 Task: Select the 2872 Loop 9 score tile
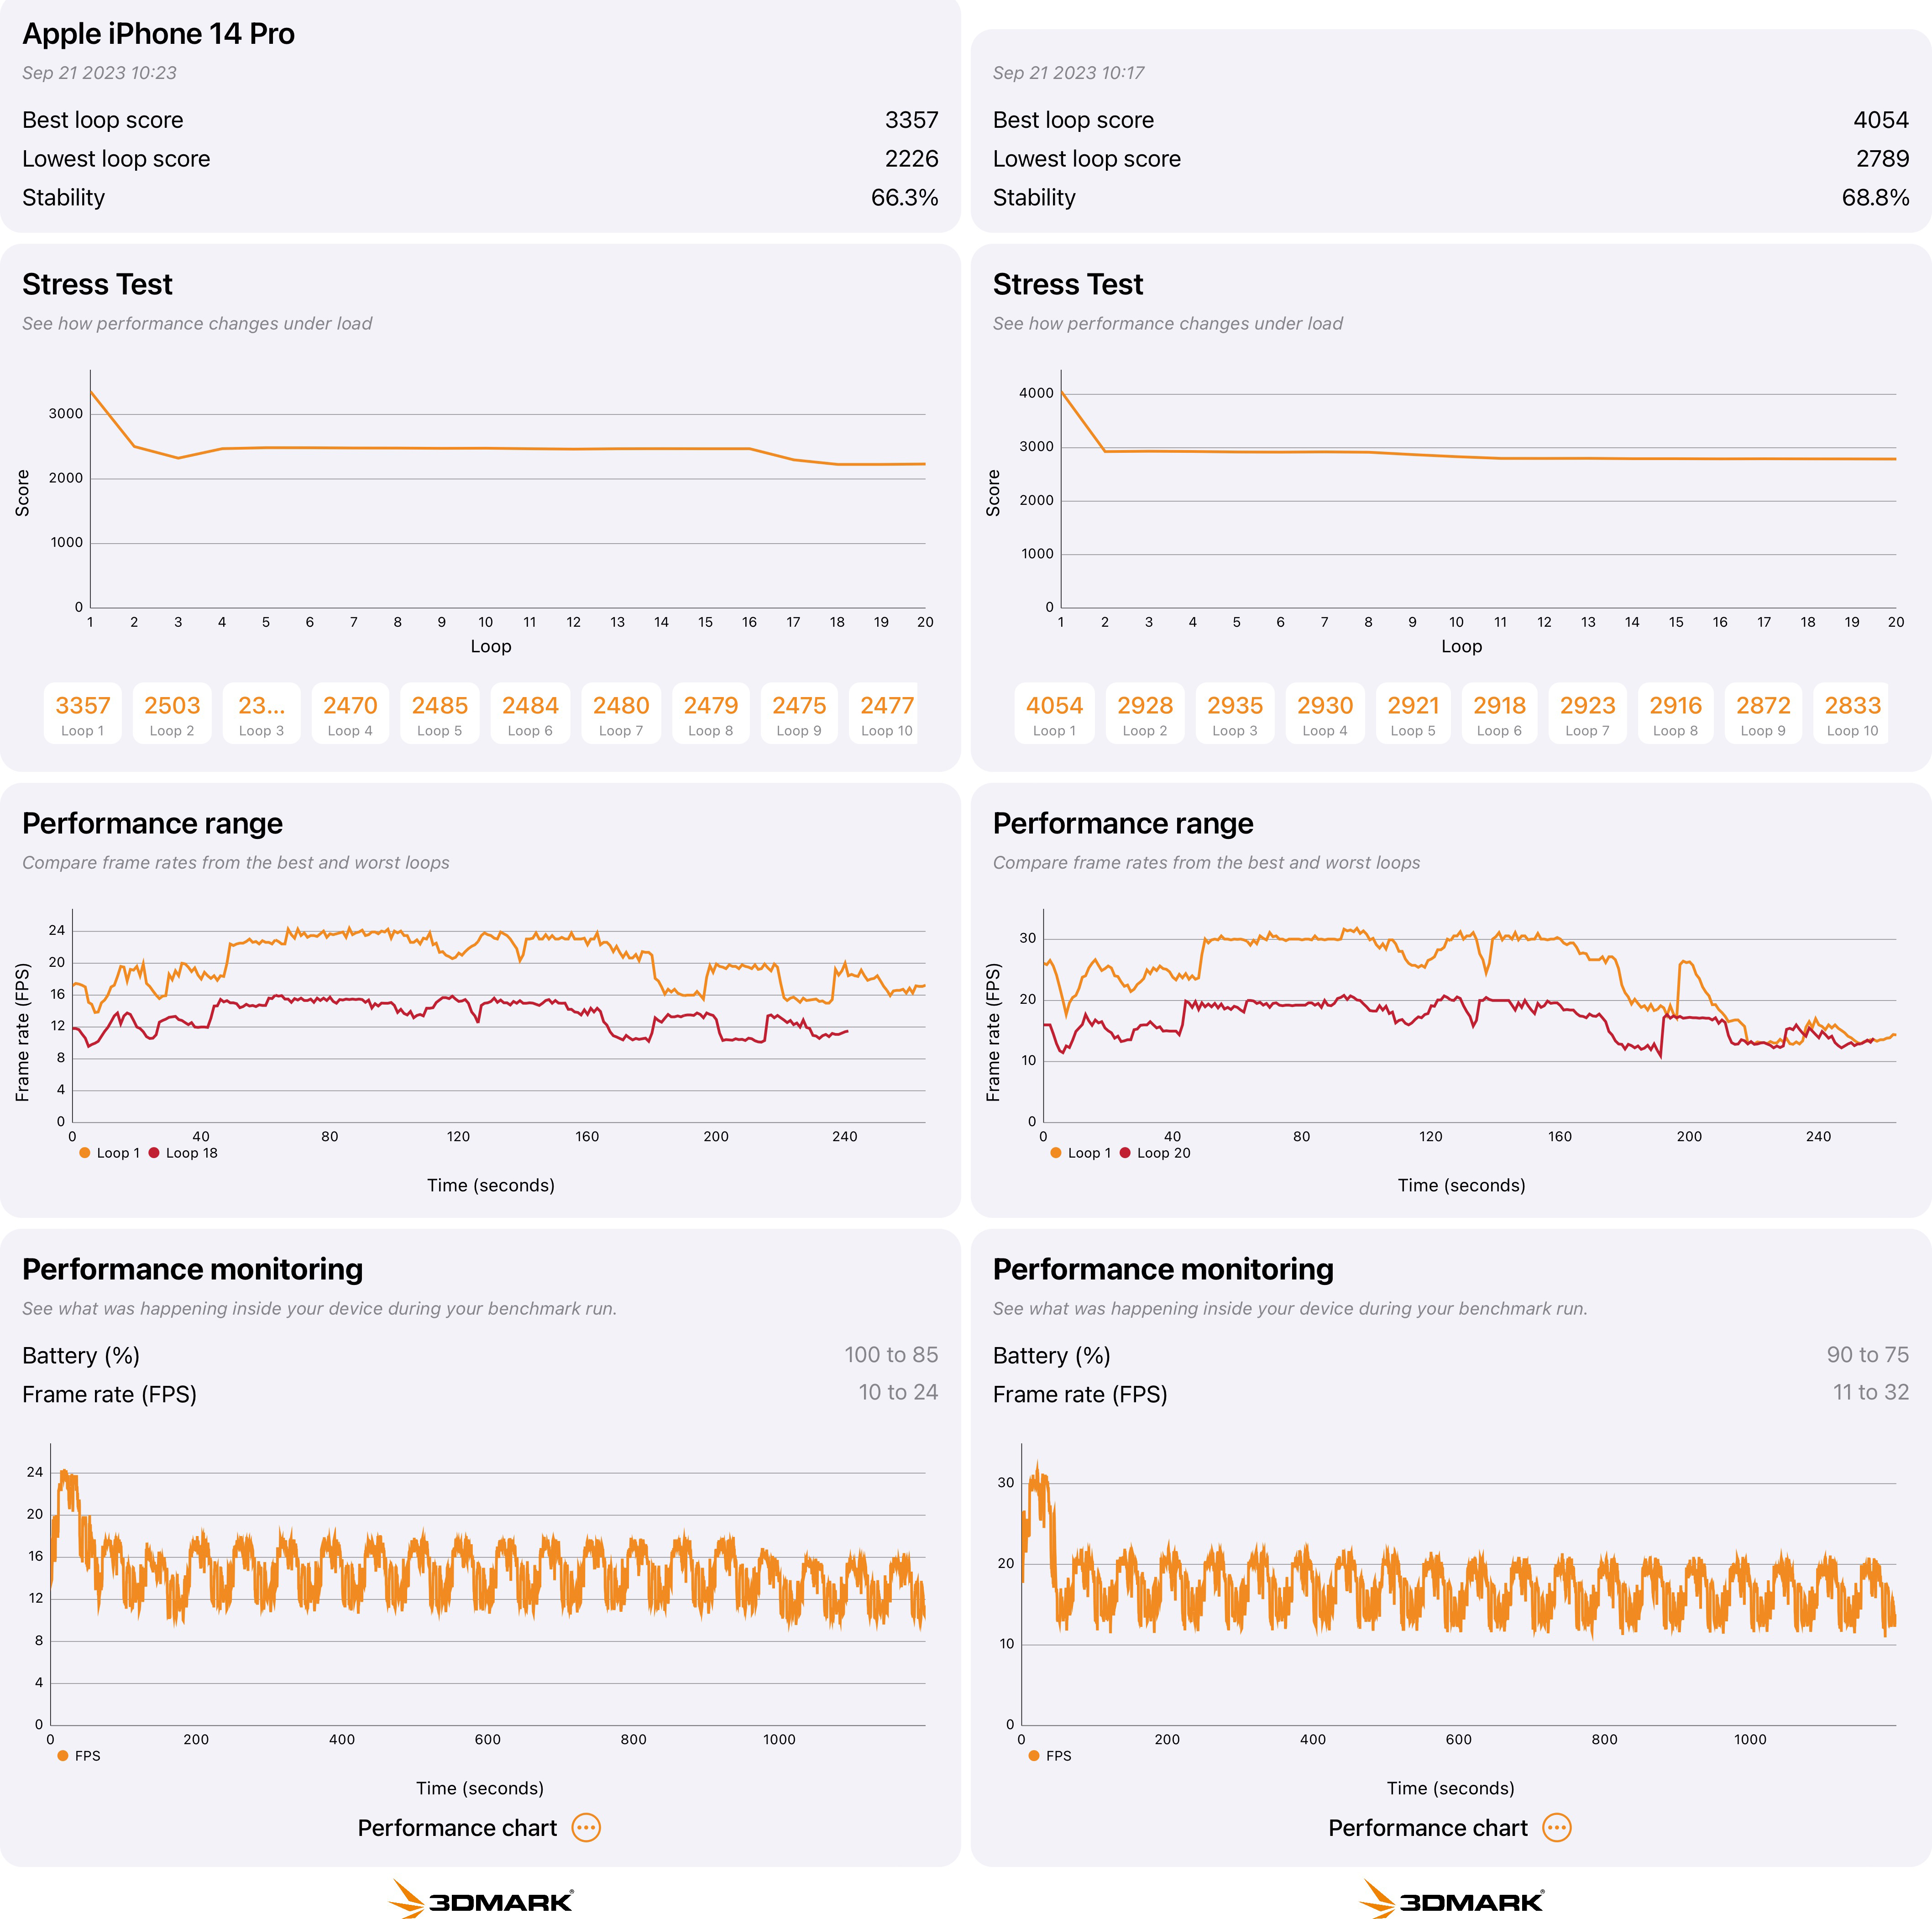(1763, 714)
